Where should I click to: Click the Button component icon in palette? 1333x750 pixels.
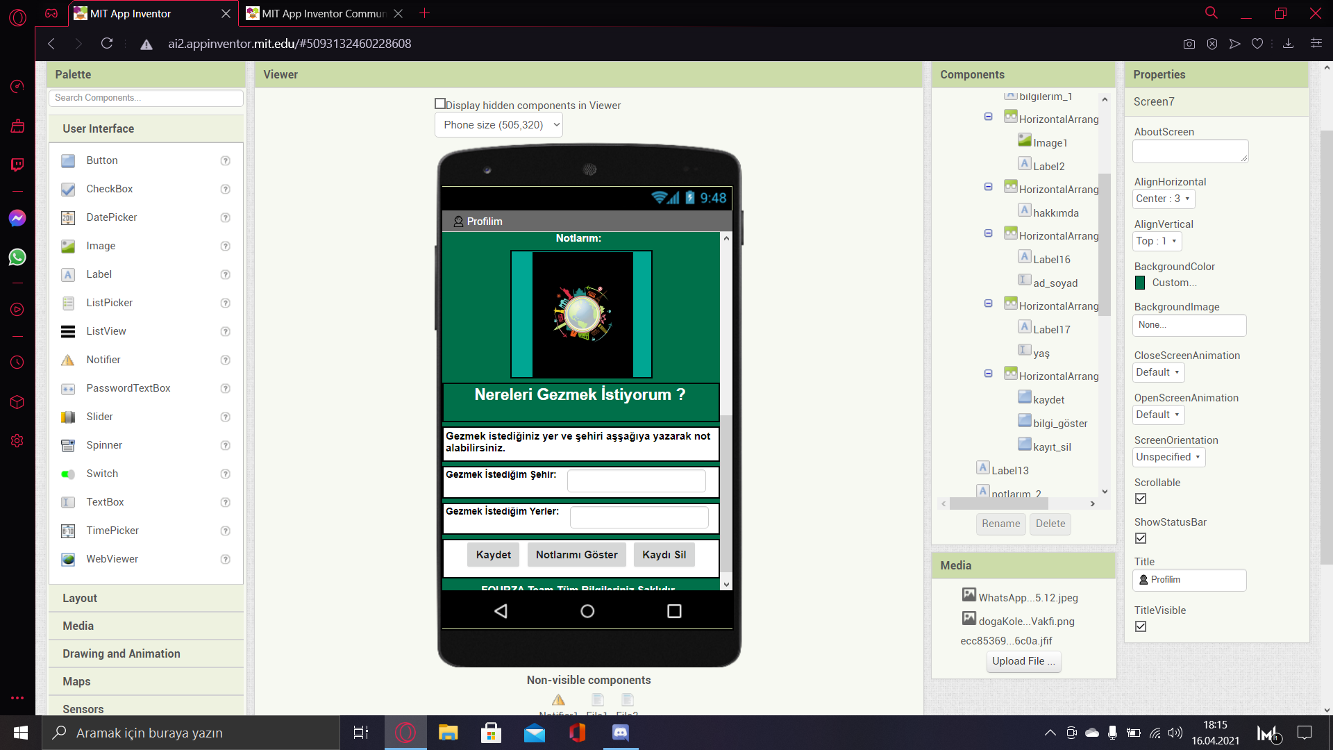click(69, 160)
